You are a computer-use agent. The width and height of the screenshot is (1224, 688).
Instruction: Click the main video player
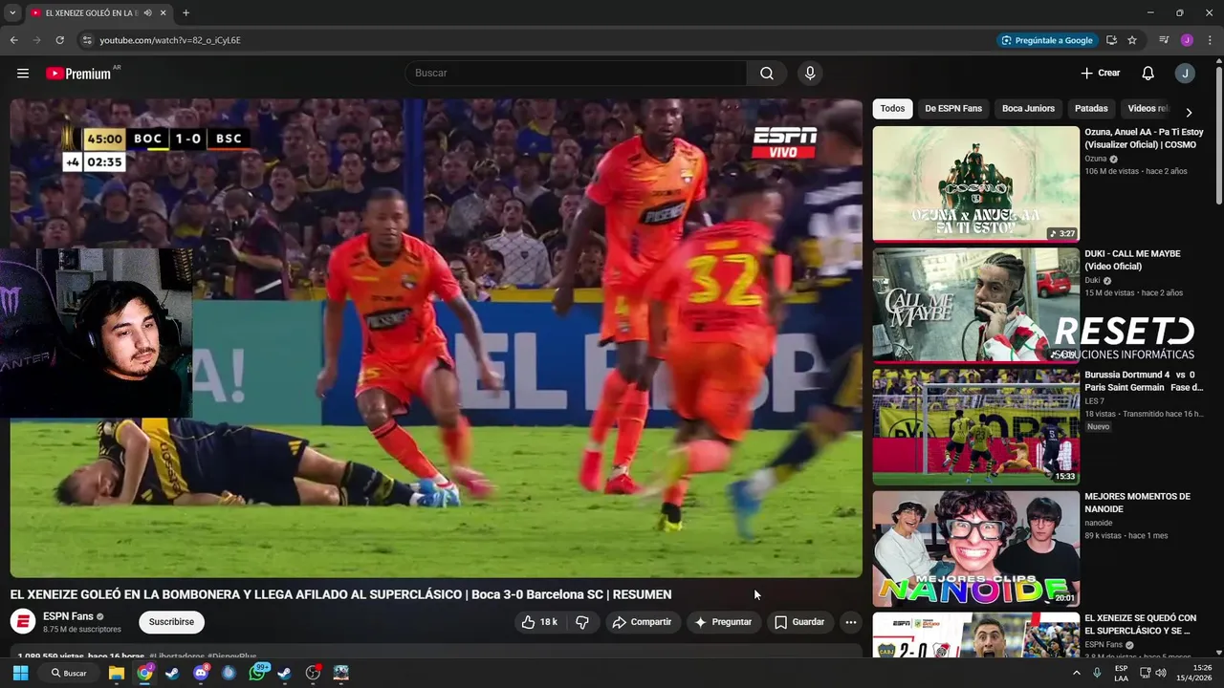436,338
